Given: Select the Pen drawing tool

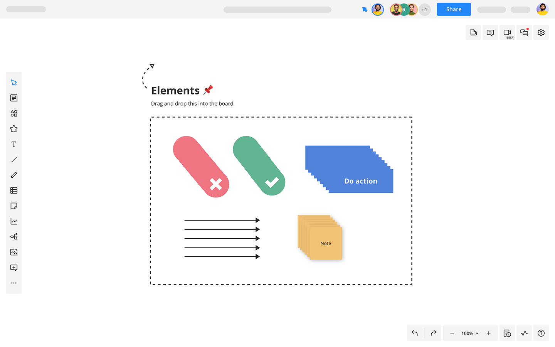Looking at the screenshot, I should click(14, 175).
